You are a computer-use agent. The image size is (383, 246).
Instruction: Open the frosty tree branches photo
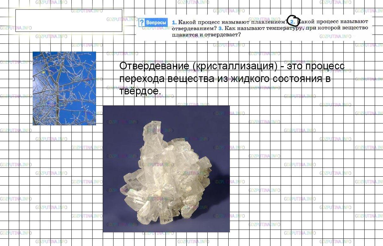tap(64, 88)
